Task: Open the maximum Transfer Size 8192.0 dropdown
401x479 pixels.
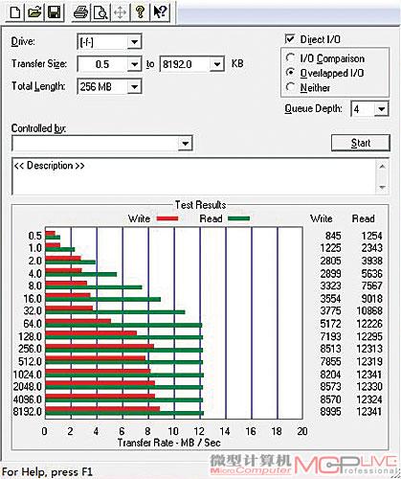Action: point(217,64)
